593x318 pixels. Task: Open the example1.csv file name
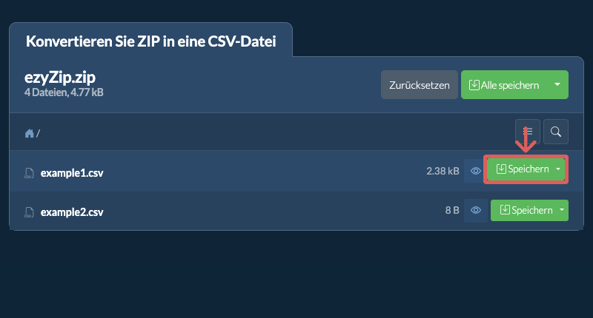pos(72,173)
